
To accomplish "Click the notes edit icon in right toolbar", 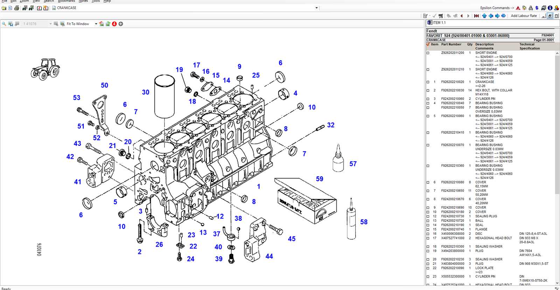I will 425,16.
